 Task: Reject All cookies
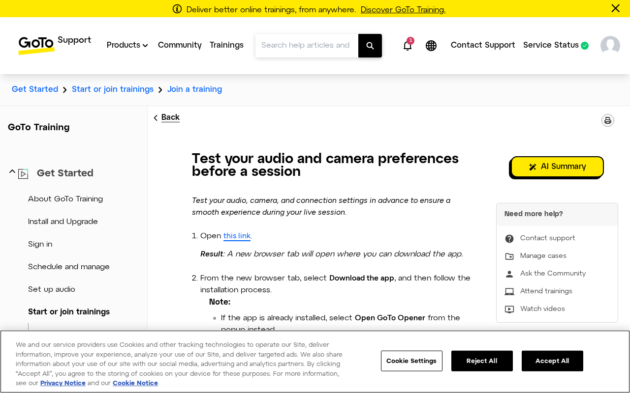(482, 361)
